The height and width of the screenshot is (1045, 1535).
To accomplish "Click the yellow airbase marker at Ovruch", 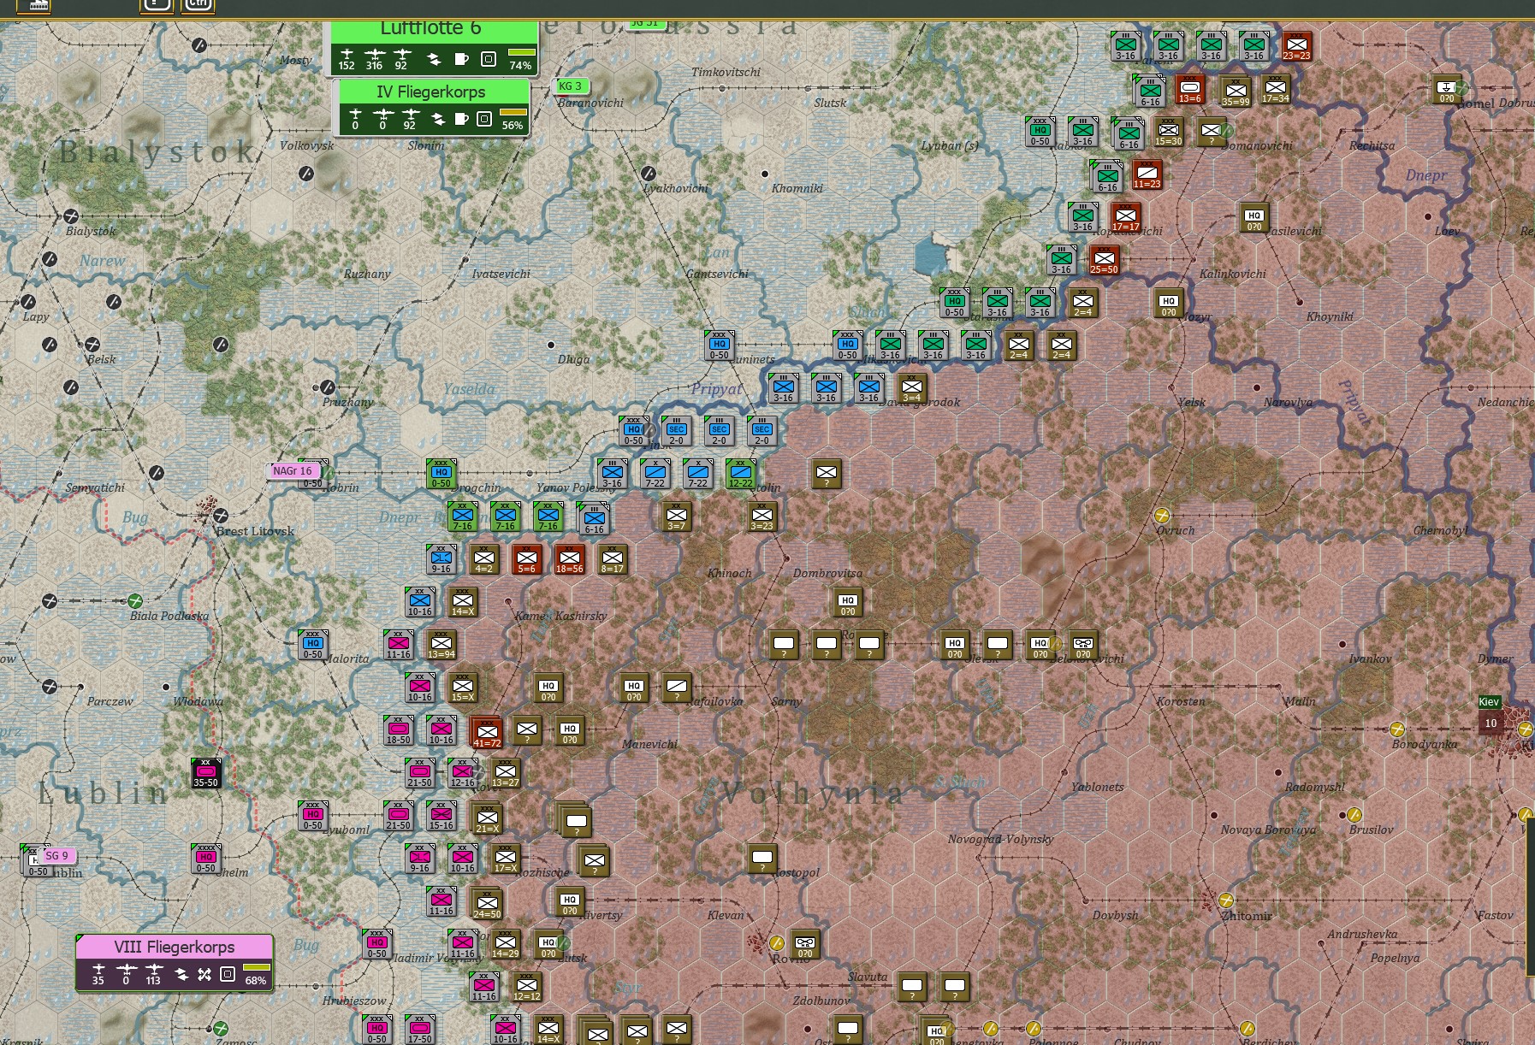I will [1162, 515].
